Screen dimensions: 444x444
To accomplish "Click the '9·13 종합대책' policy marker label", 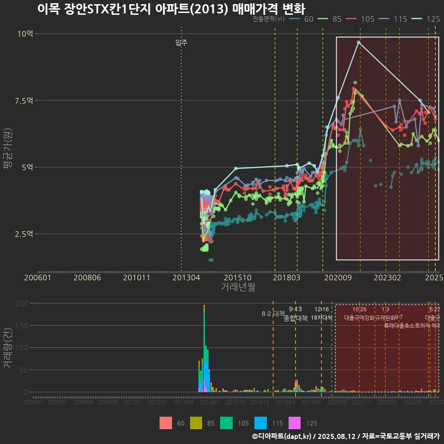I will click(296, 314).
